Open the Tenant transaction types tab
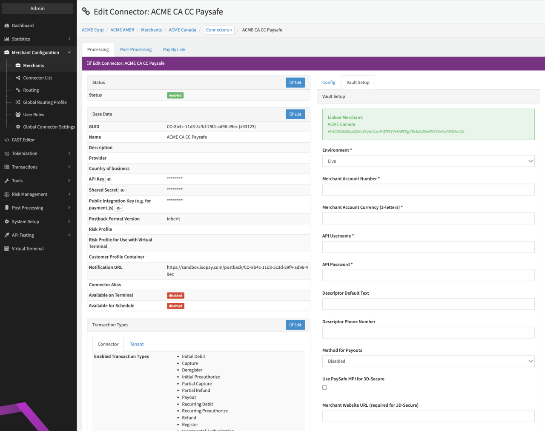The width and height of the screenshot is (545, 431). (x=137, y=344)
